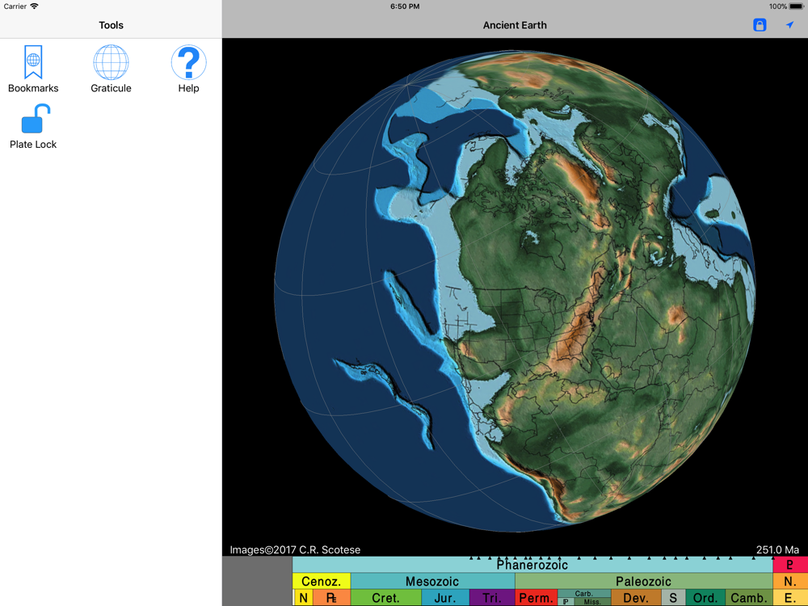Toggle the Graticule globe grid
This screenshot has width=808, height=606.
tap(111, 69)
